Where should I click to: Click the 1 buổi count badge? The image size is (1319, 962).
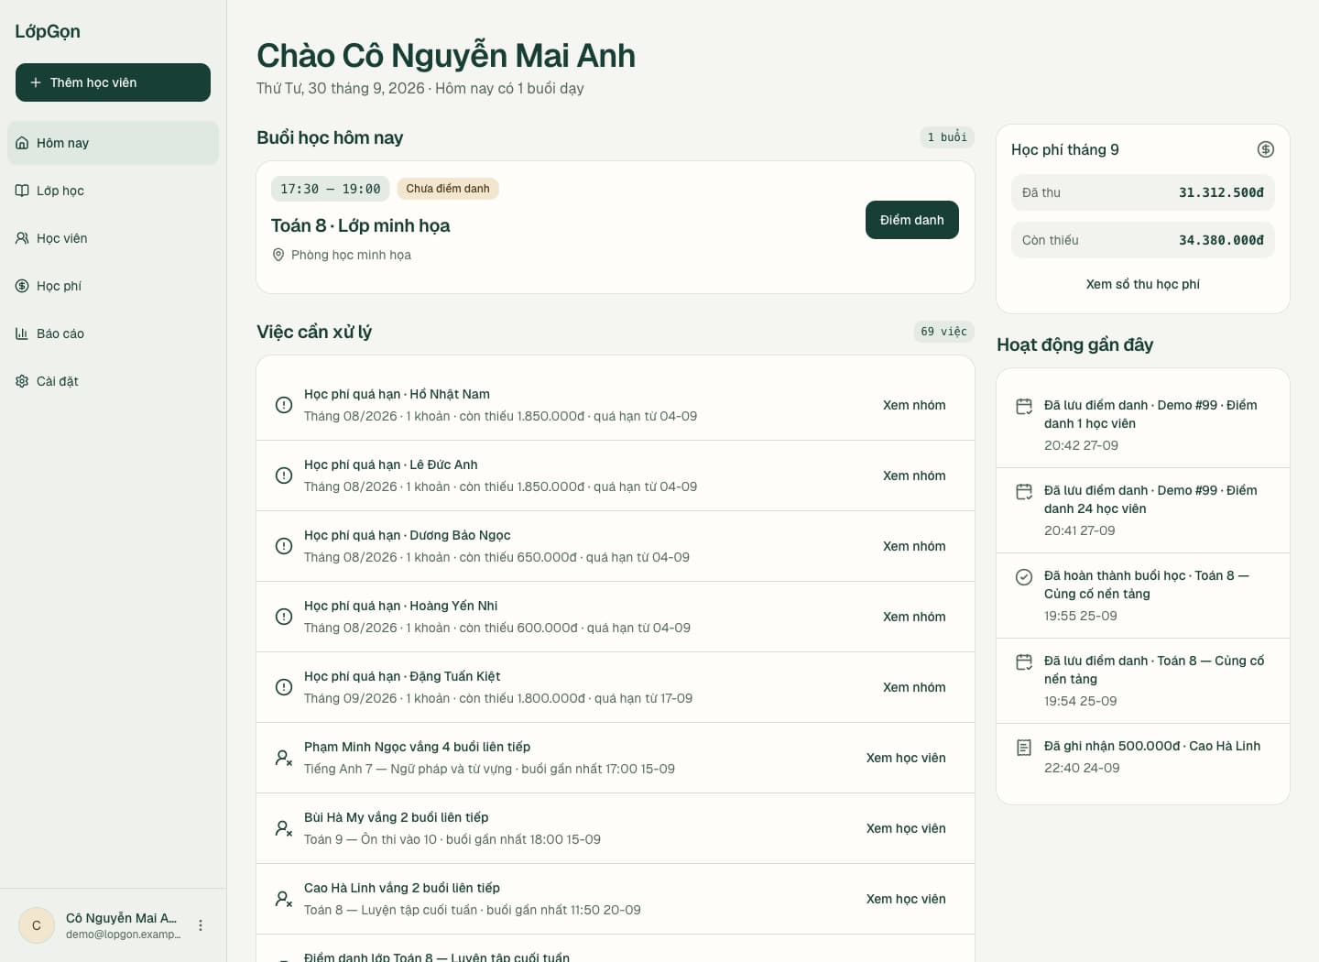[x=947, y=137]
